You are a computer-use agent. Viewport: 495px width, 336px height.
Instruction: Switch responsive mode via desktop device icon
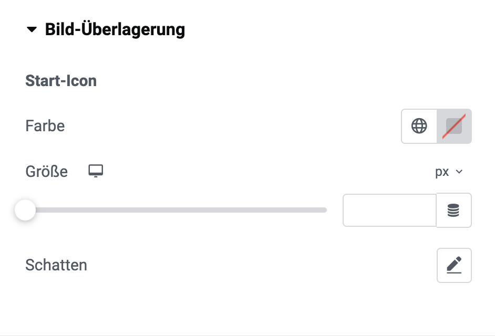coord(96,171)
